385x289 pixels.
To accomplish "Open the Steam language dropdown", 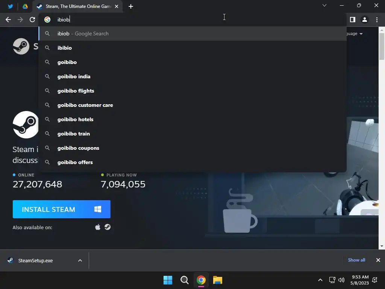I will [x=355, y=33].
